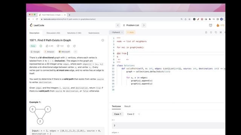The height and width of the screenshot is (135, 241).
Task: Click the solved green checkmark icon
Action: click(x=41, y=46)
